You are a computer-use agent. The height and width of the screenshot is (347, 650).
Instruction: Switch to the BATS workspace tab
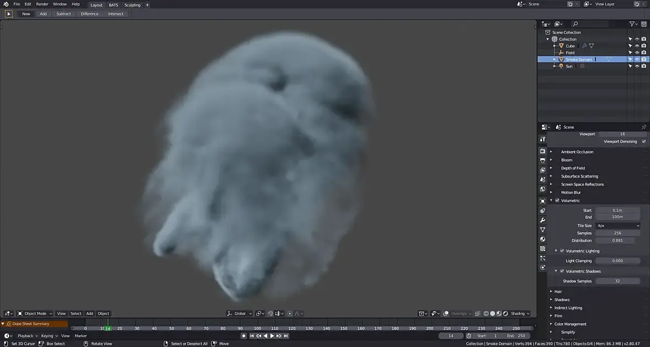click(113, 5)
